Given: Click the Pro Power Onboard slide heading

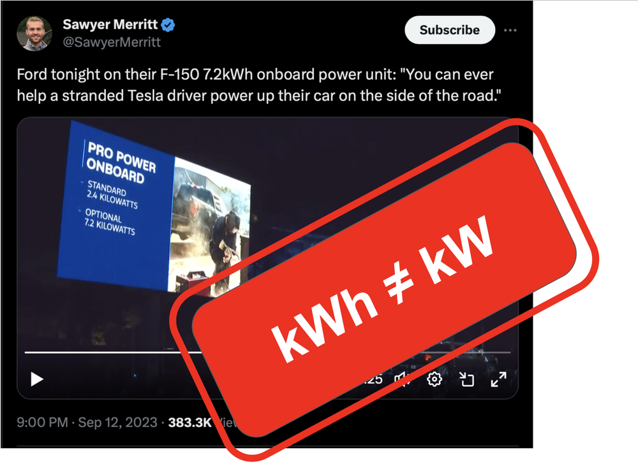Looking at the screenshot, I should (x=121, y=162).
